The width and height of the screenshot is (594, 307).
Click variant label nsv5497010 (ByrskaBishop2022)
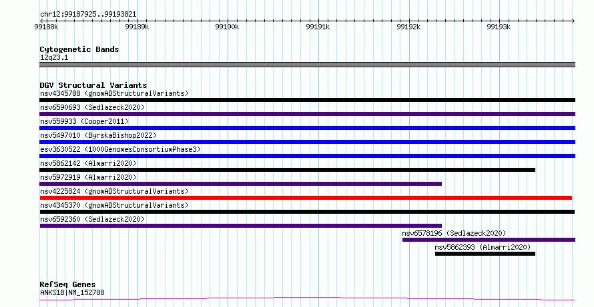(x=98, y=135)
